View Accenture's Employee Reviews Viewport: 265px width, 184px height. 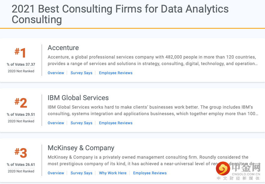click(x=116, y=73)
